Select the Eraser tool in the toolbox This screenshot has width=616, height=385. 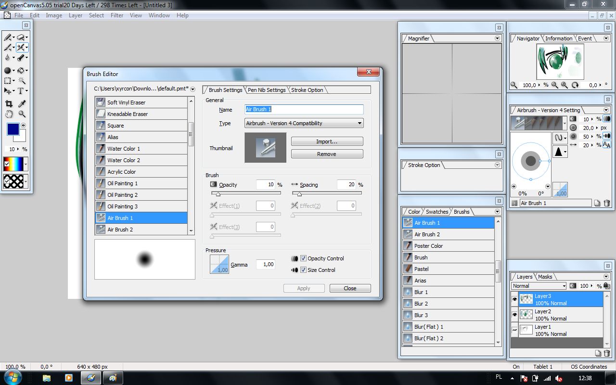(x=20, y=37)
